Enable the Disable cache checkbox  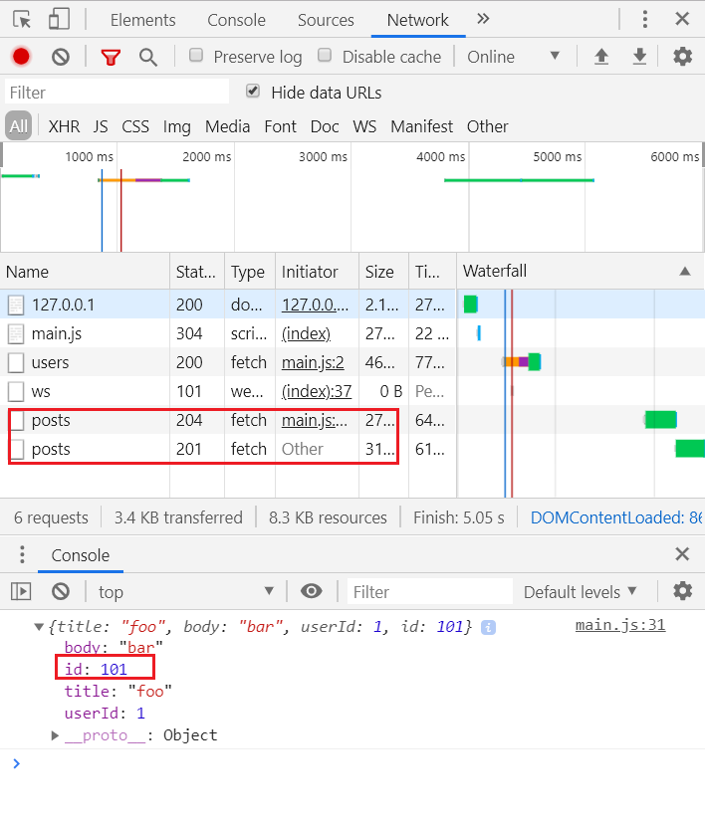(325, 56)
